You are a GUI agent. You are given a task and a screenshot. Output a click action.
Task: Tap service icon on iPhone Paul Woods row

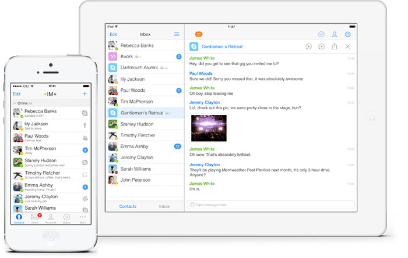tap(85, 138)
